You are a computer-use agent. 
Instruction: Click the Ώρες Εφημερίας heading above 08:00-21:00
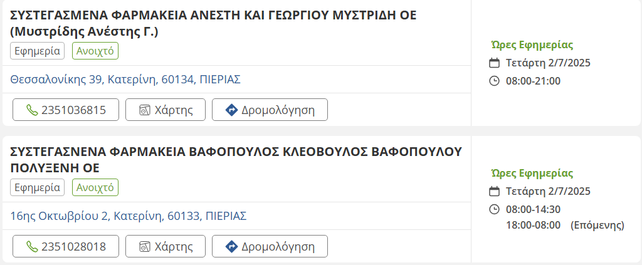coord(532,44)
